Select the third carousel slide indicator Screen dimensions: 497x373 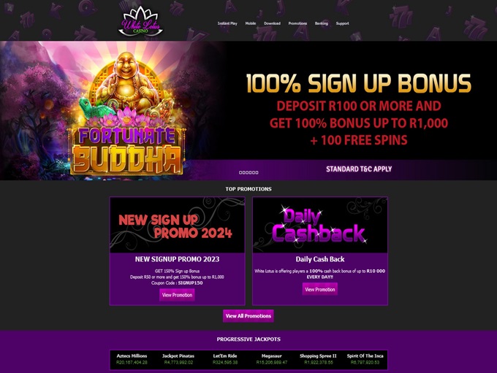tap(247, 172)
